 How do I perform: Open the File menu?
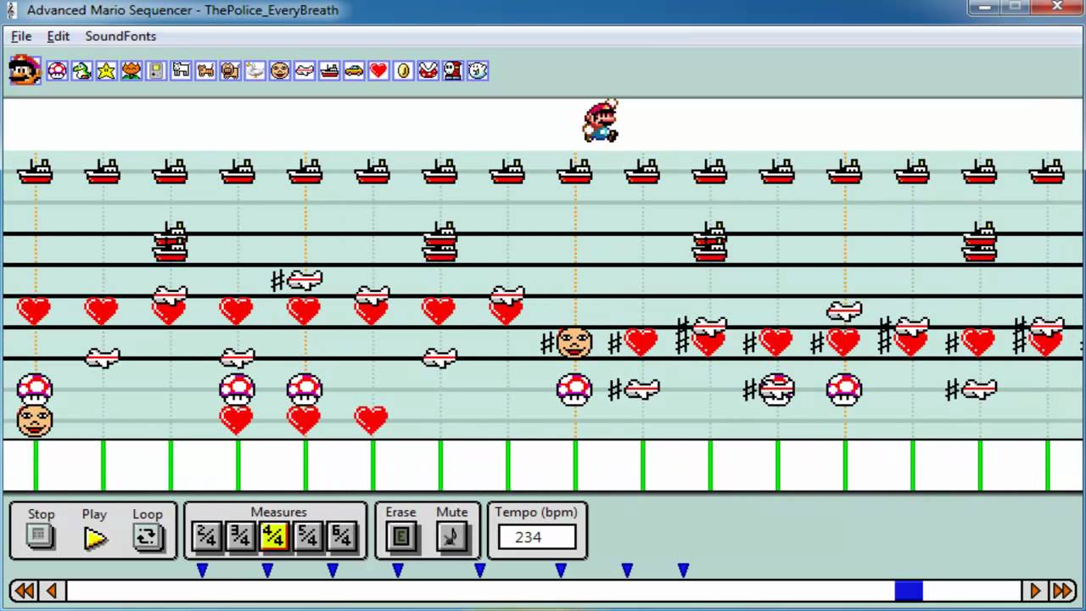click(x=21, y=36)
